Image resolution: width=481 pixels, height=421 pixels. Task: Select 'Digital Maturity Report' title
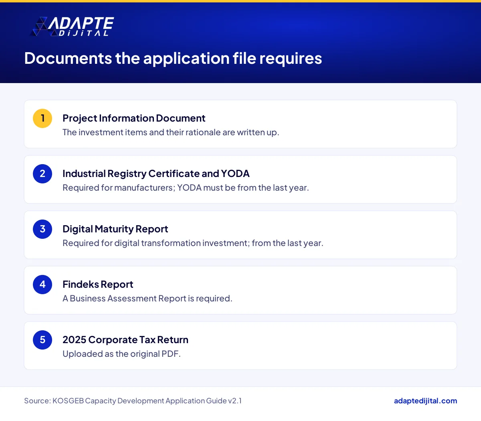tap(115, 229)
